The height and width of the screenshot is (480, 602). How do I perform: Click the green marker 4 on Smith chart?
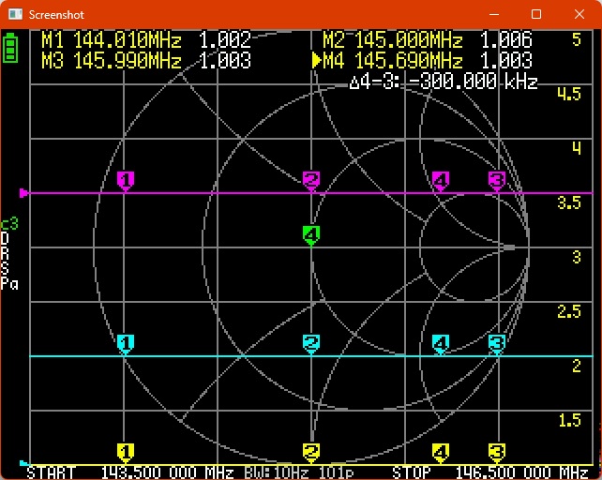click(x=311, y=233)
